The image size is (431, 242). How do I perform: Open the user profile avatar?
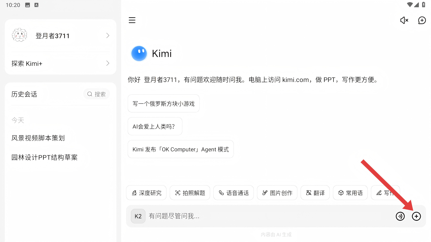(20, 35)
